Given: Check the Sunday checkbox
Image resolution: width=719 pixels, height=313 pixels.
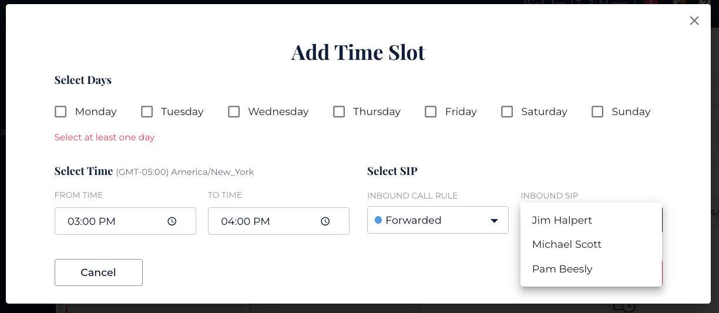Looking at the screenshot, I should [x=597, y=112].
